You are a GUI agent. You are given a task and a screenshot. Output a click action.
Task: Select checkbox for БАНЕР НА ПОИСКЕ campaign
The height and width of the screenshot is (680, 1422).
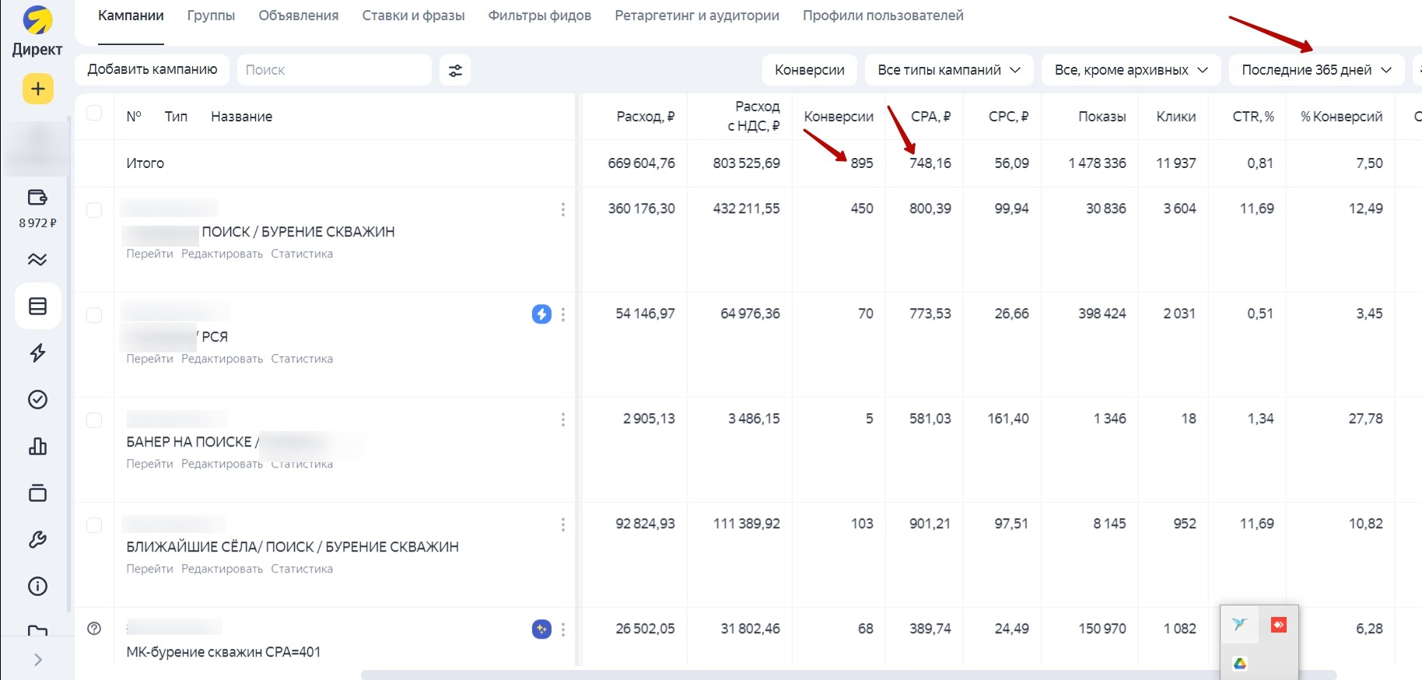[94, 420]
